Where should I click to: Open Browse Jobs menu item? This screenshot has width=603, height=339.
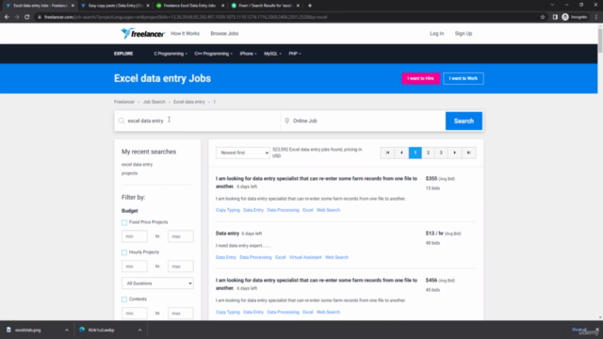[224, 34]
